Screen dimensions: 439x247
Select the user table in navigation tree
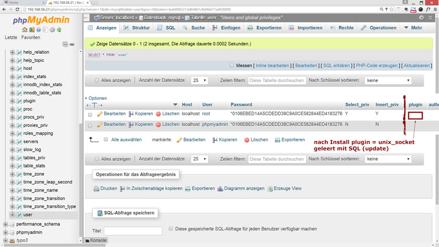(x=28, y=215)
